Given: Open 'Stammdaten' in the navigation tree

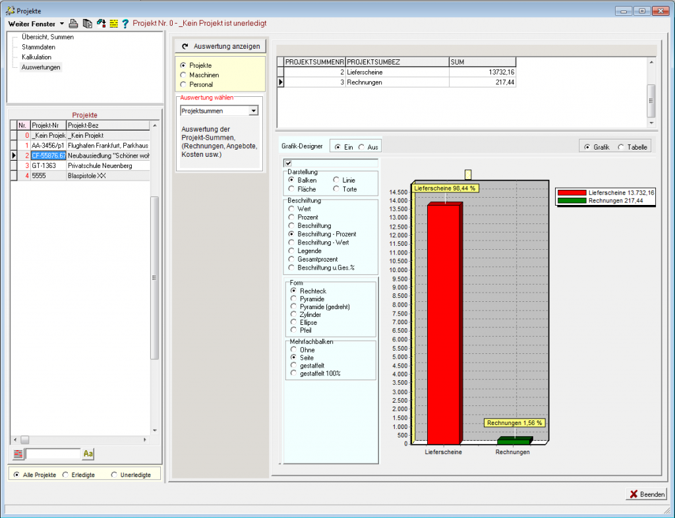Looking at the screenshot, I should [38, 47].
